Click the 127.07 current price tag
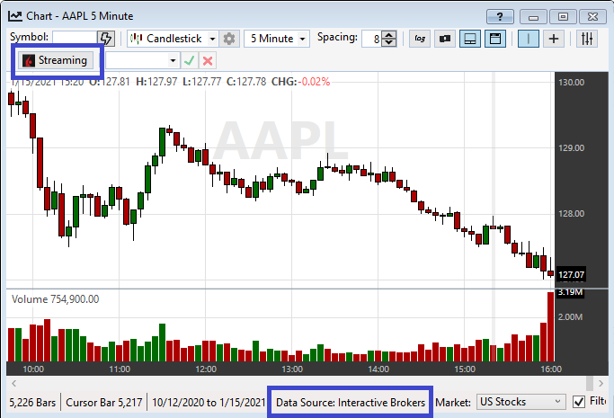Viewport: 614px width, 418px height. pyautogui.click(x=571, y=275)
